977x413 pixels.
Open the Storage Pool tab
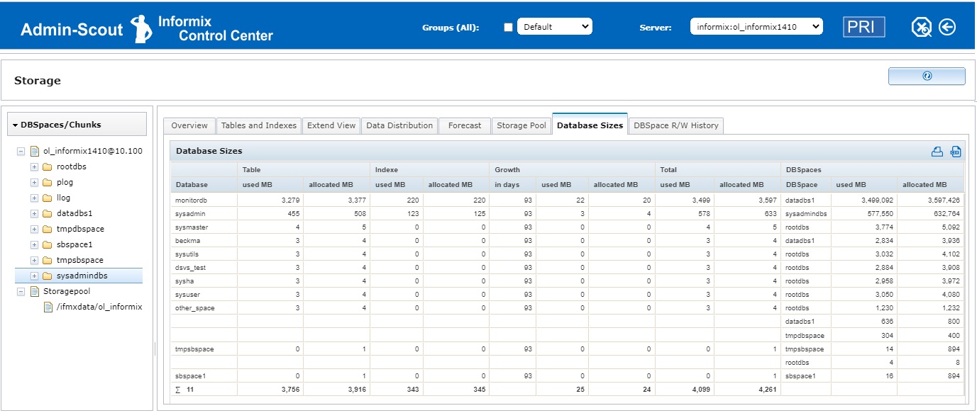tap(521, 125)
